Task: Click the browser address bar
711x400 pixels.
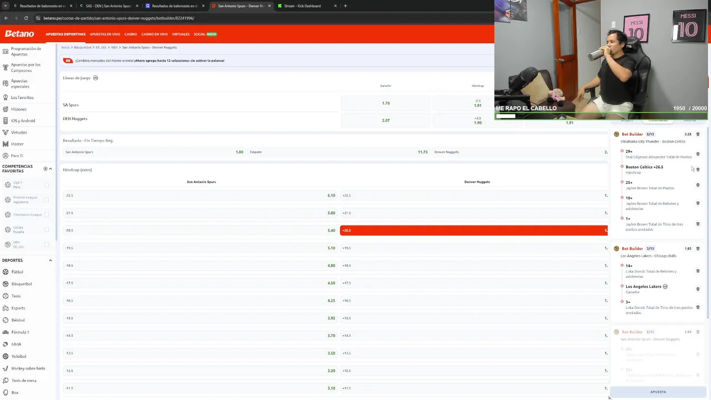Action: pos(261,18)
